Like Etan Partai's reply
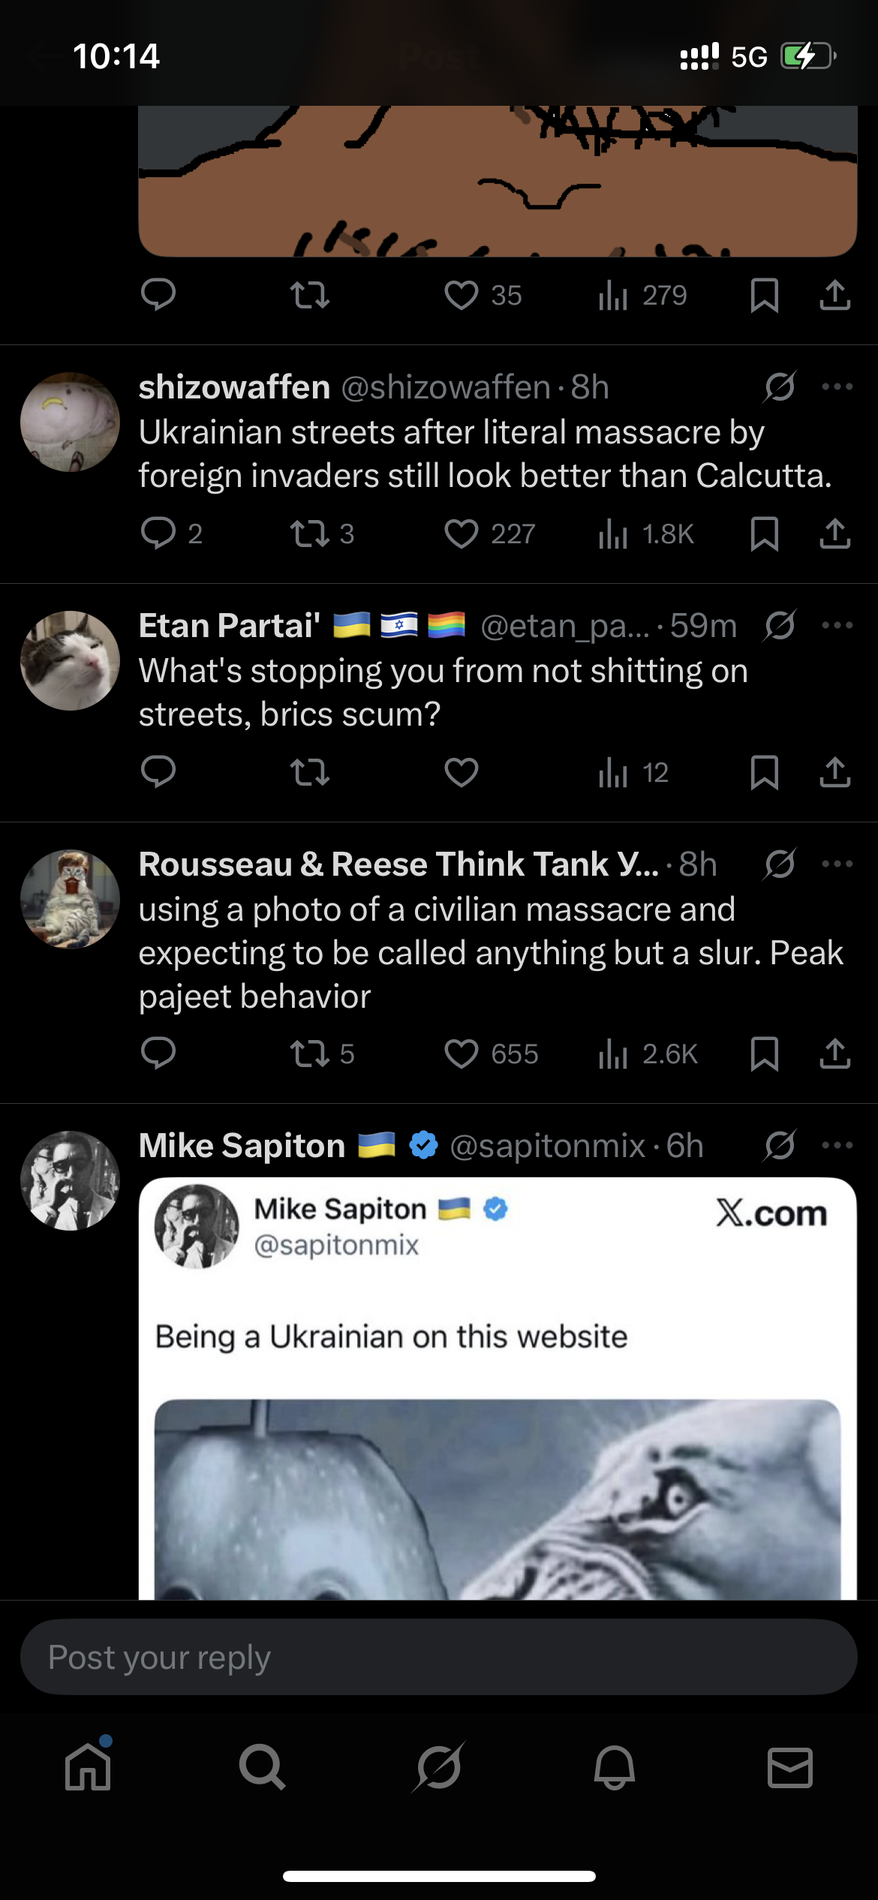 point(461,772)
